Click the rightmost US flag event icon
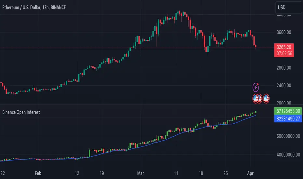The image size is (303, 179). coord(267,98)
